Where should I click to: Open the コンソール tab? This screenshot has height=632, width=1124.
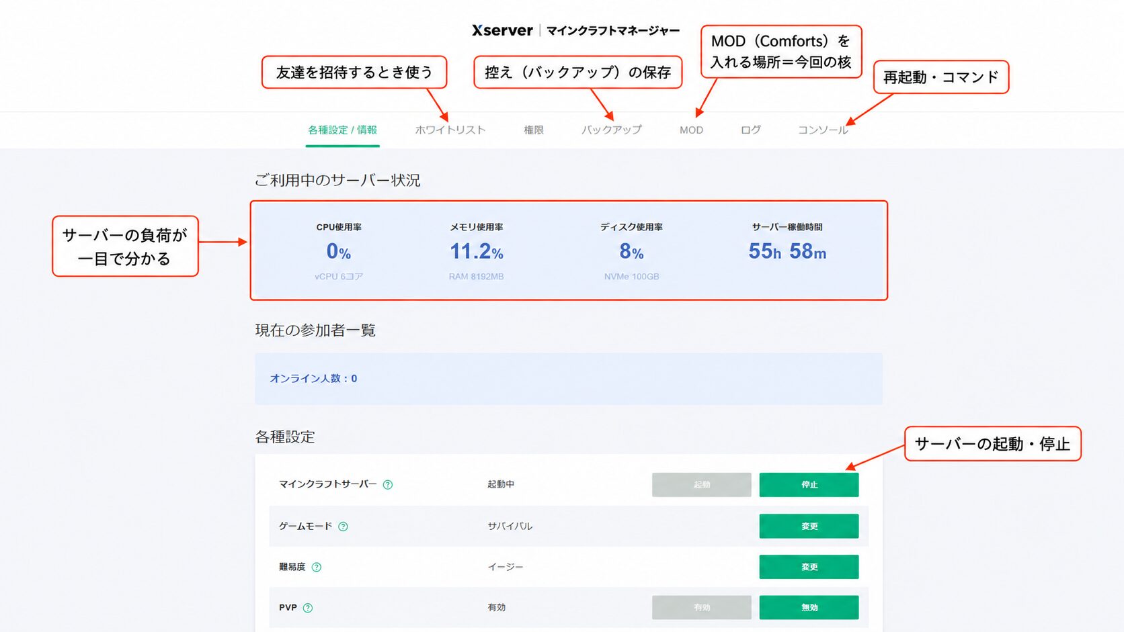(x=823, y=130)
